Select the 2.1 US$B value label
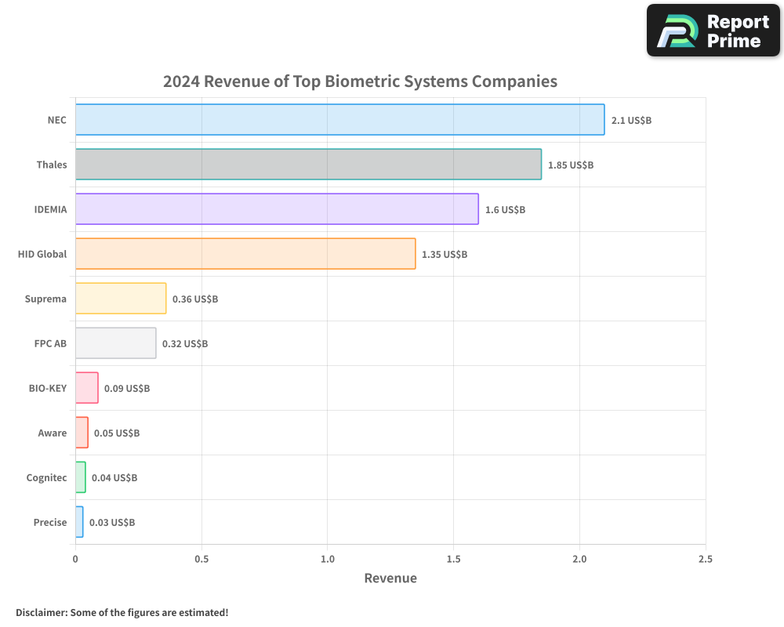Screen dimensions: 784x627 point(632,121)
